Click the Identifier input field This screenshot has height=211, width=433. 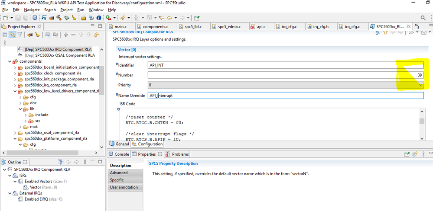[x=286, y=65]
